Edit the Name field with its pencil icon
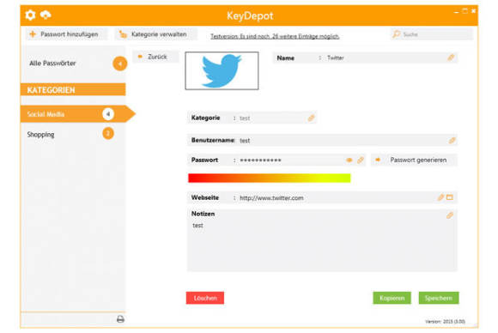Screen dimensions: 498x333 click(451, 58)
